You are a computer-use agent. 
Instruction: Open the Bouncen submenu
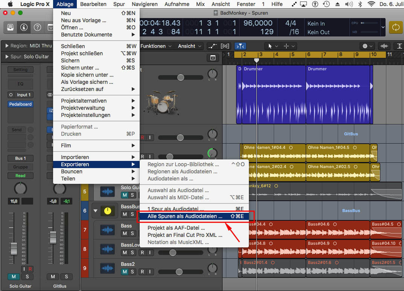(96, 171)
